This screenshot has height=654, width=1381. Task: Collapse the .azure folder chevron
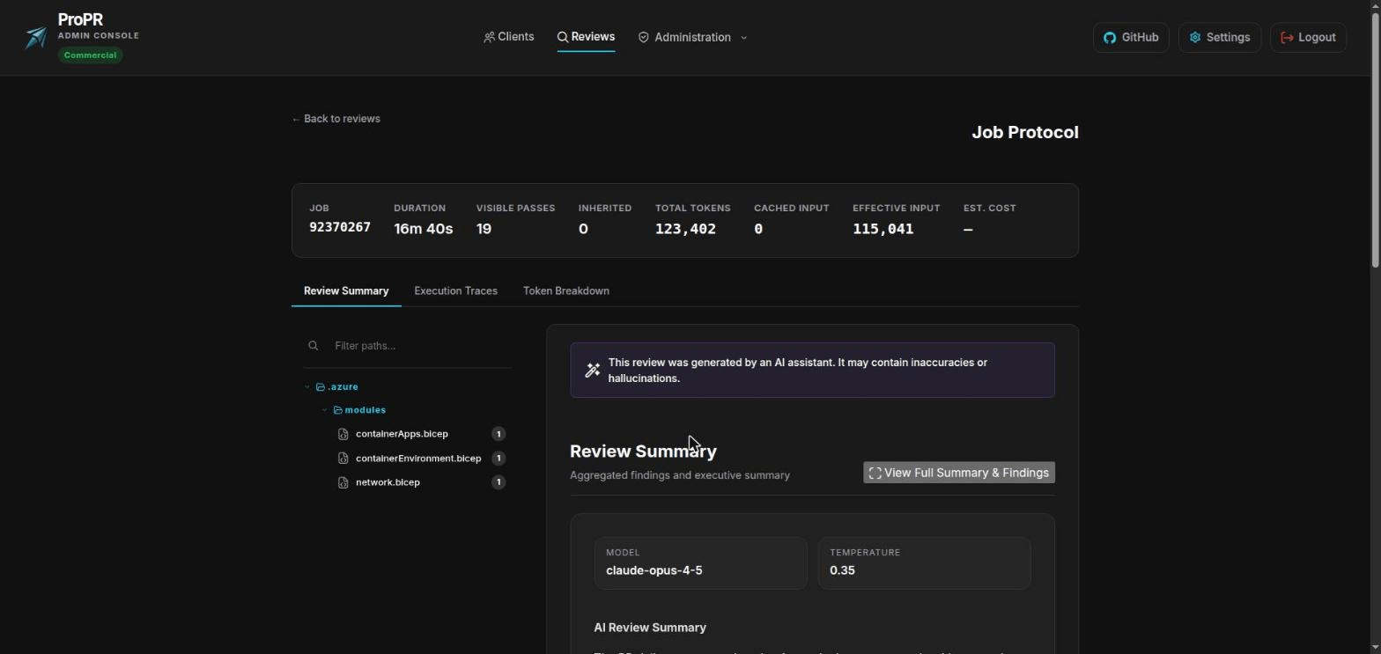click(x=307, y=387)
